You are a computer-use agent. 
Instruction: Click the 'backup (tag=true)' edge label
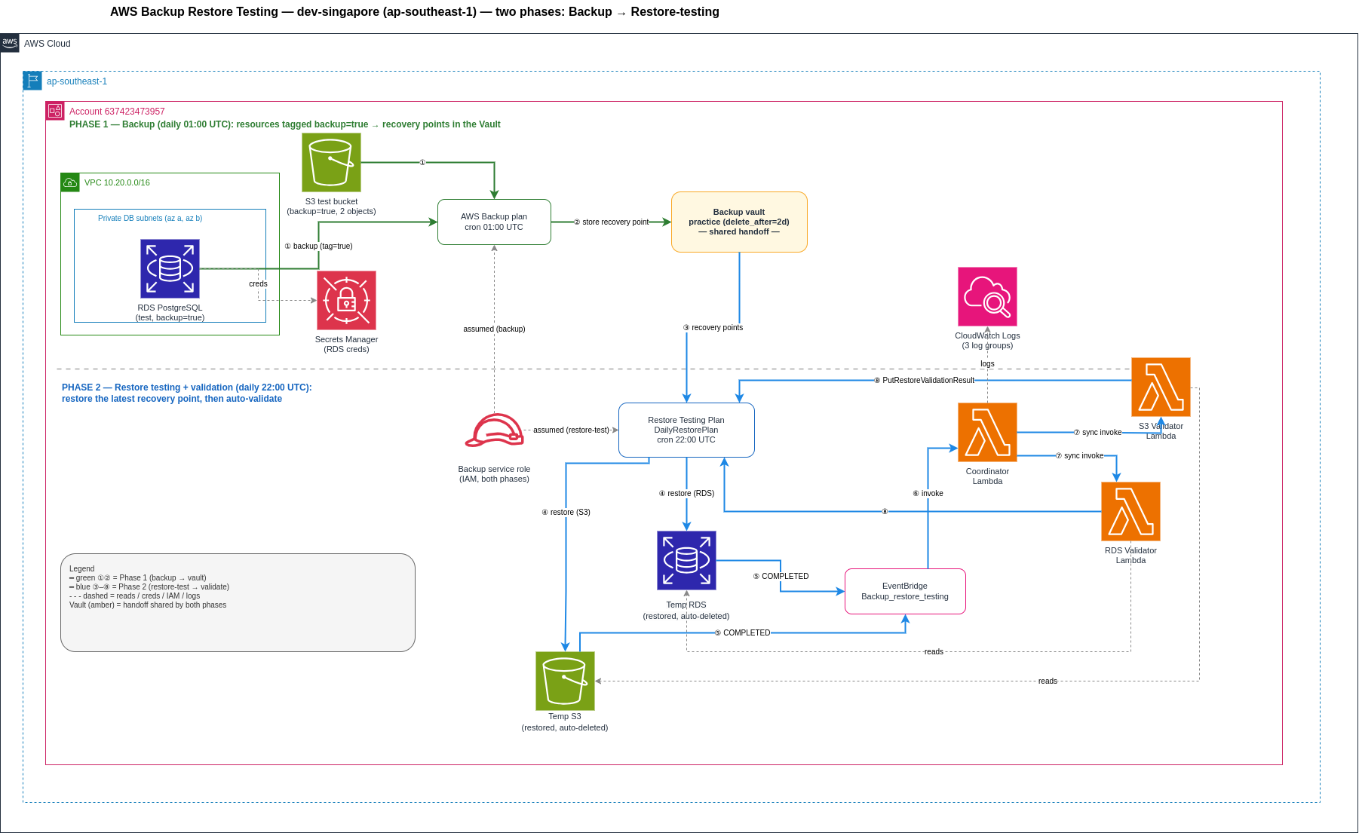tap(318, 246)
